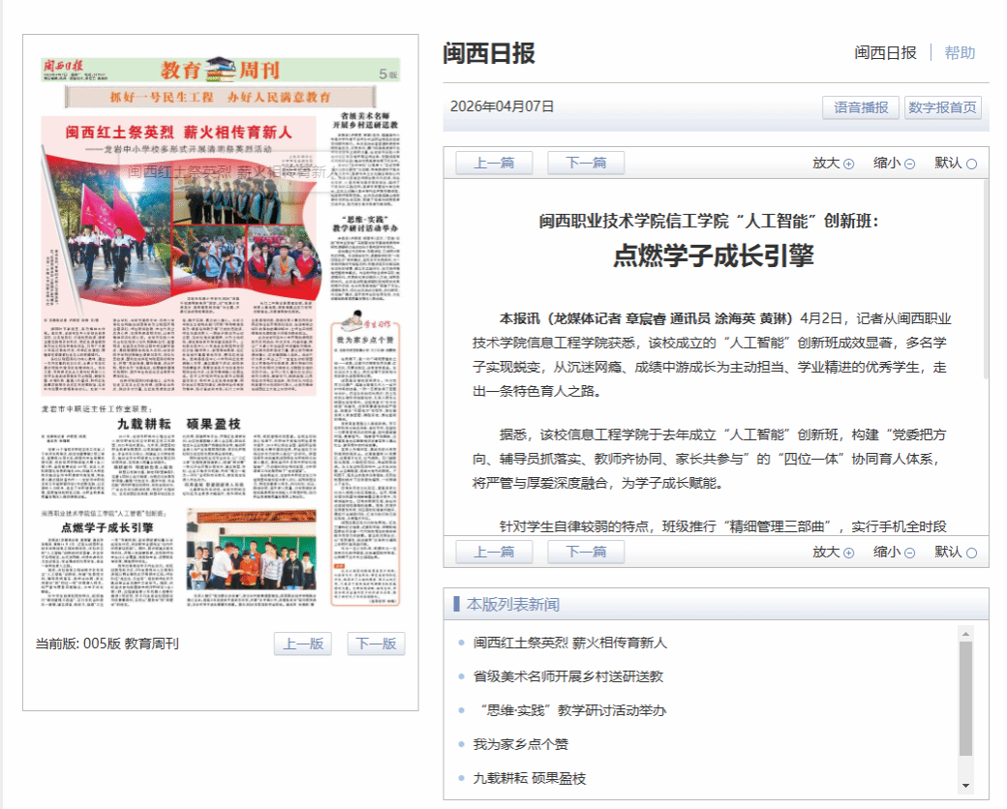Open the 数字报首页 digital paper home
The height and width of the screenshot is (809, 1007).
coord(942,107)
